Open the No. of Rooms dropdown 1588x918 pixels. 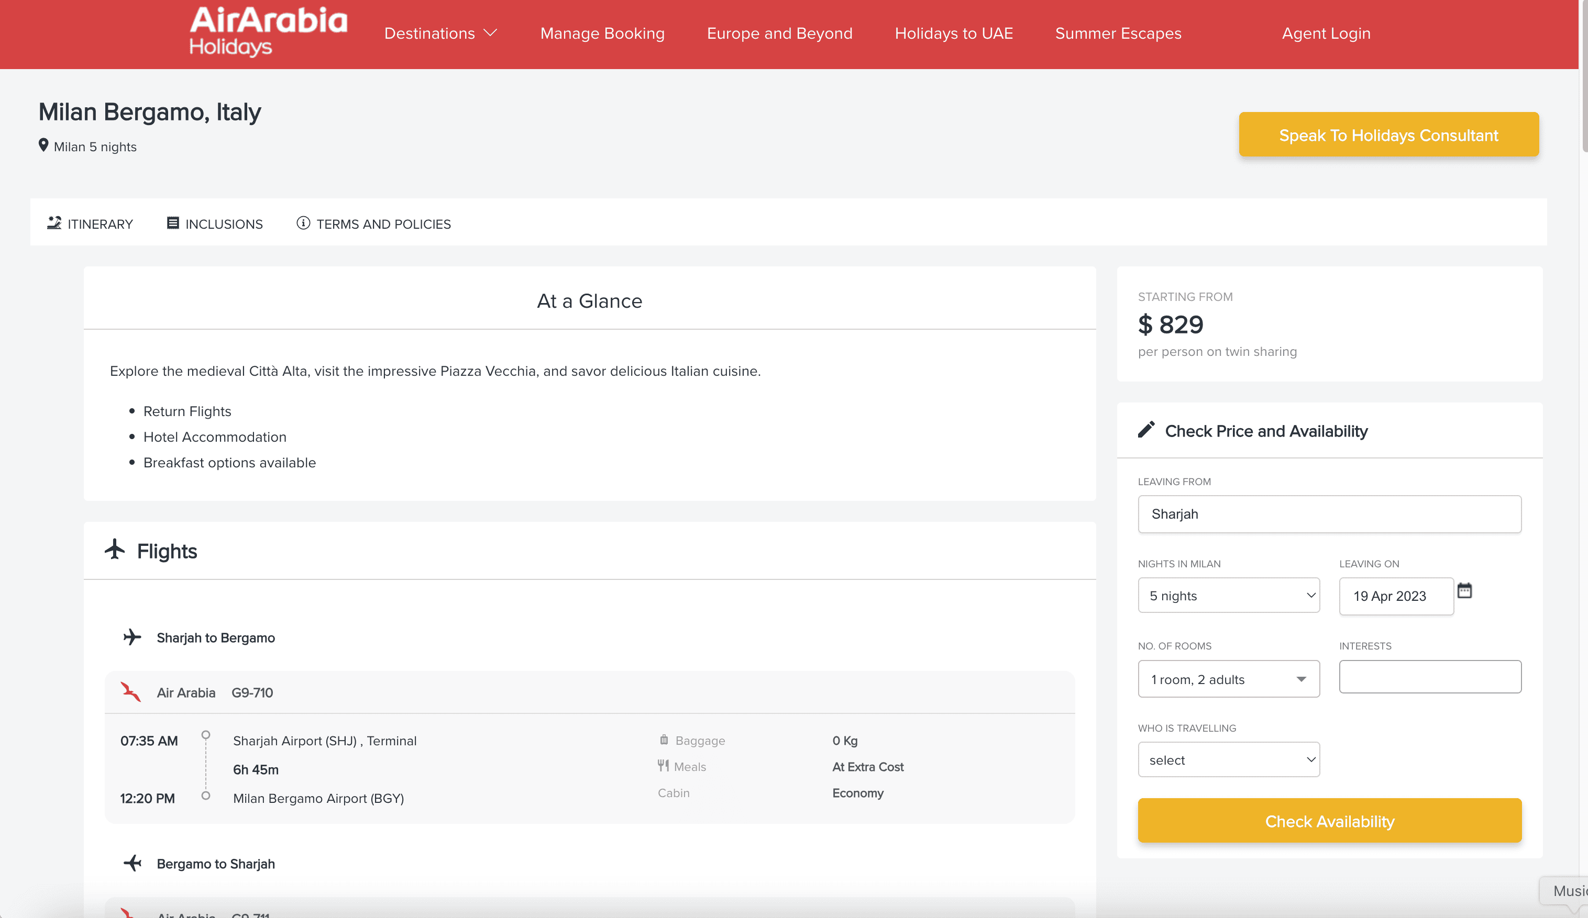[x=1228, y=679]
